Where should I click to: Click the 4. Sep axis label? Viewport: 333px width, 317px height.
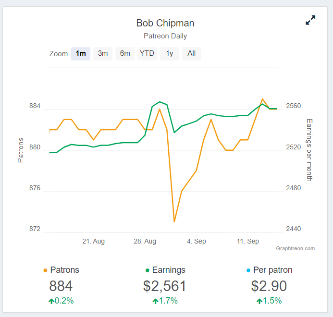(197, 241)
